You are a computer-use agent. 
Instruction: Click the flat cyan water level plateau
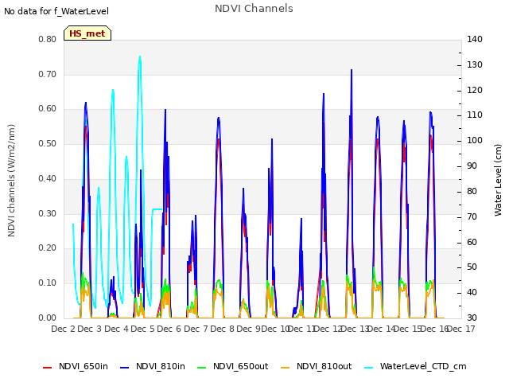[x=157, y=209]
